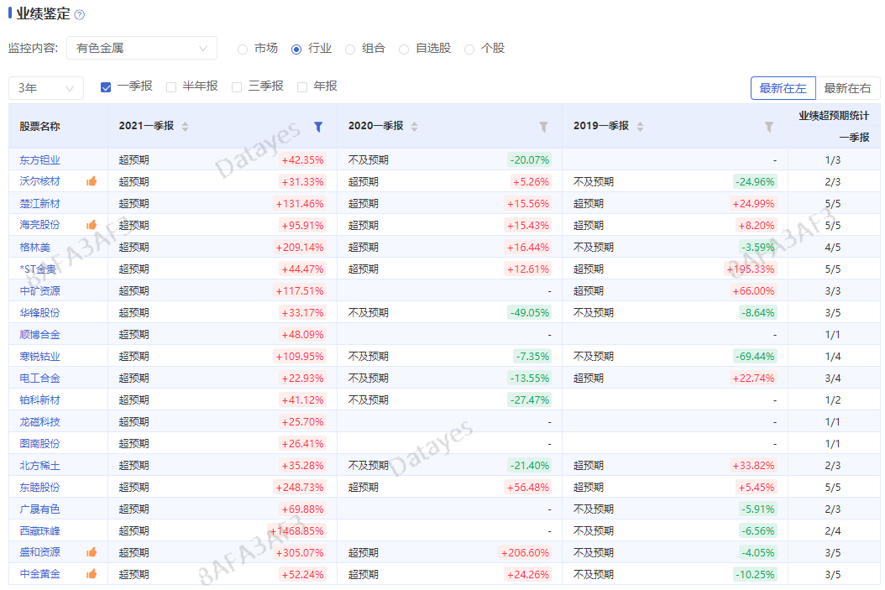Enable the 半年报 checkbox
Image resolution: width=885 pixels, height=590 pixels.
171,86
